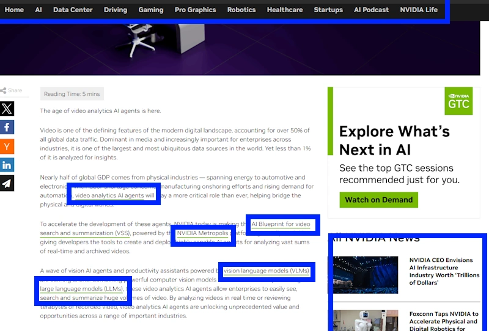Open the NVIDIA GTC logo badge

pyautogui.click(x=458, y=101)
